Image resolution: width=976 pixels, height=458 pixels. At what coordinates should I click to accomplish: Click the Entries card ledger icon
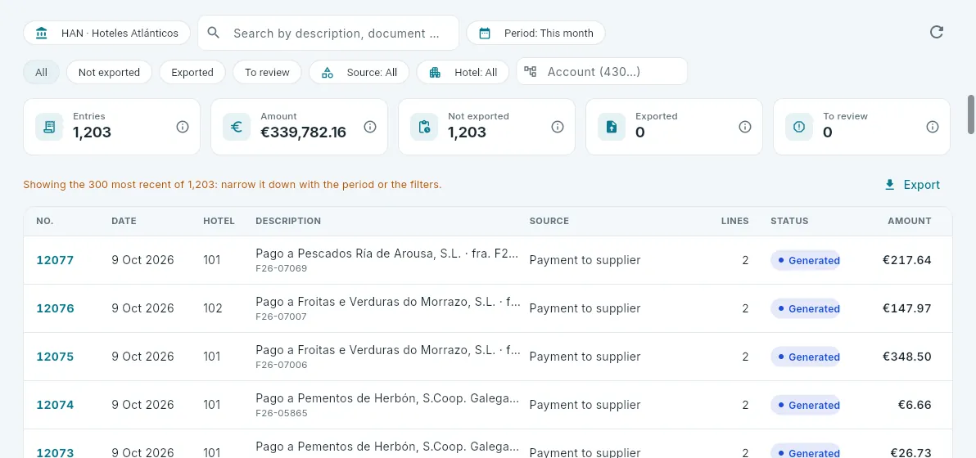49,127
